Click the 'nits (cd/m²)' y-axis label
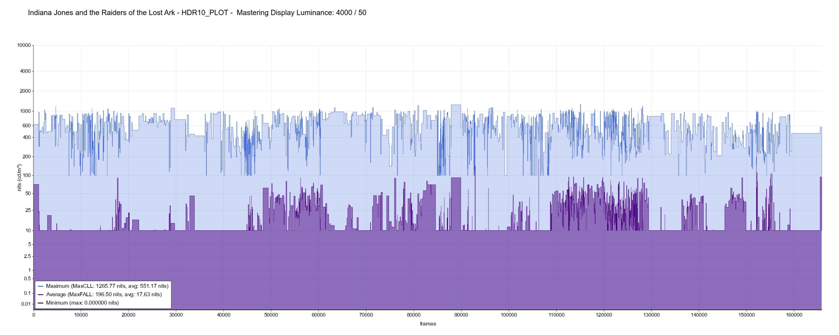 19,178
